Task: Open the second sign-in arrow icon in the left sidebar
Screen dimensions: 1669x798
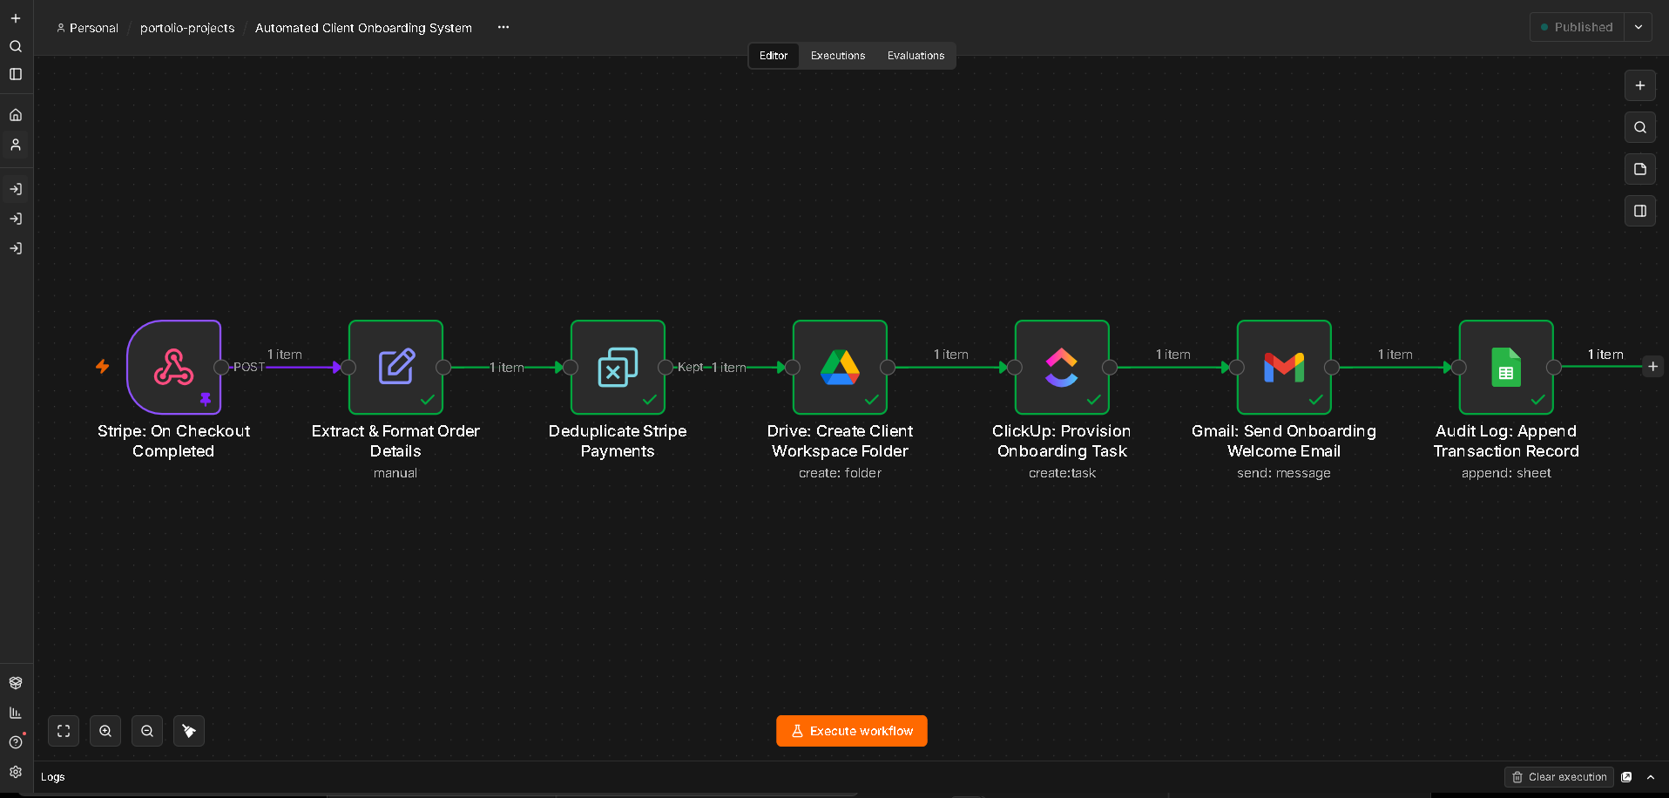Action: click(16, 219)
